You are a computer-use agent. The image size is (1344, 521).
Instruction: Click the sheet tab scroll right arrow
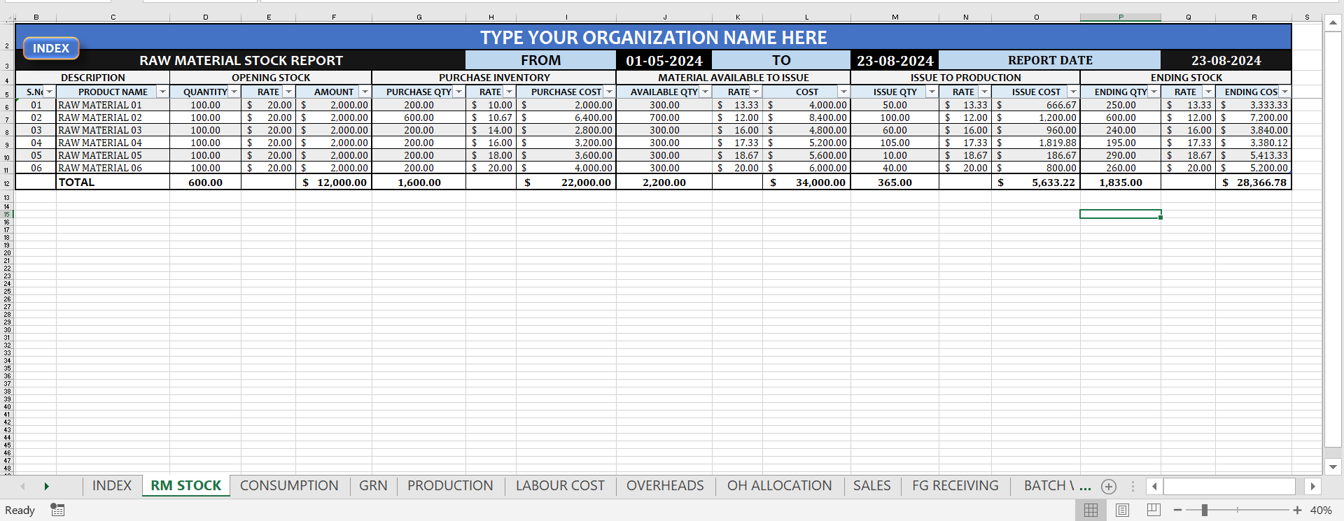click(46, 486)
